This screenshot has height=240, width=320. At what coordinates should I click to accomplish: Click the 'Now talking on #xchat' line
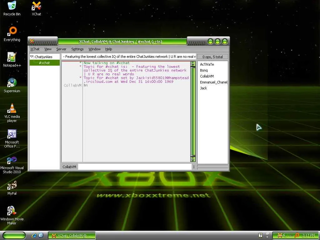pos(107,63)
